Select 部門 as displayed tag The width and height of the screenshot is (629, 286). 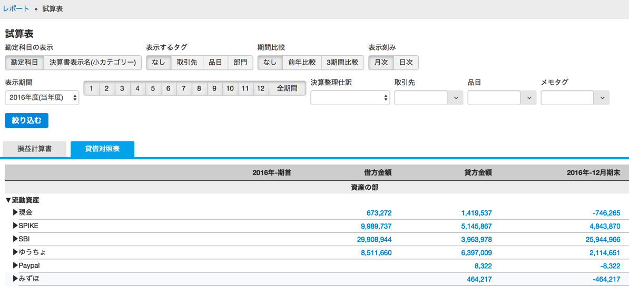click(x=240, y=63)
